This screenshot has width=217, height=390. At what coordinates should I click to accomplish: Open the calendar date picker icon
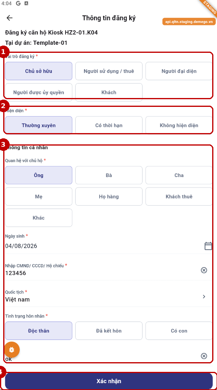(x=208, y=246)
